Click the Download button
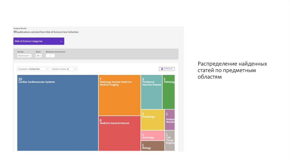This screenshot has width=290, height=162. click(x=167, y=69)
